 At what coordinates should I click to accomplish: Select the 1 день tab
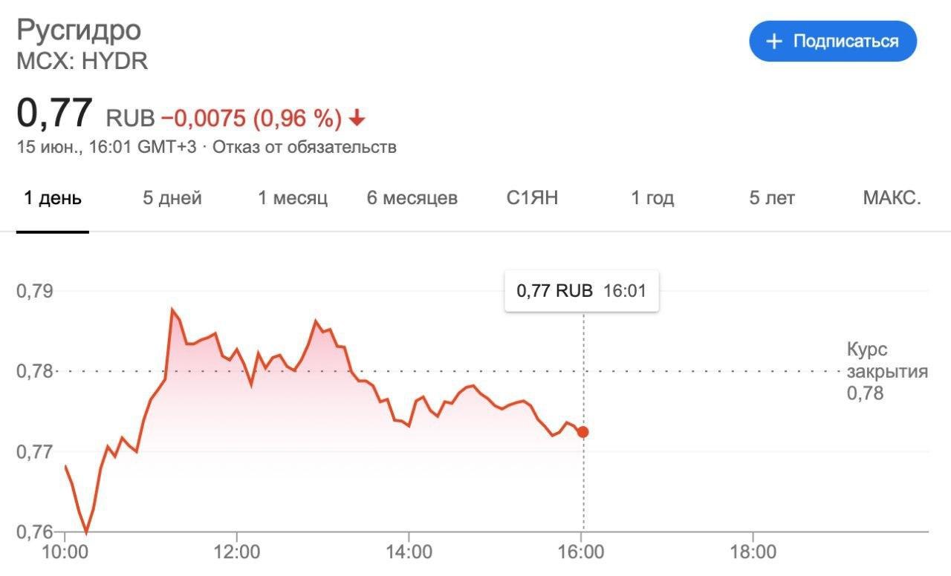click(x=53, y=199)
